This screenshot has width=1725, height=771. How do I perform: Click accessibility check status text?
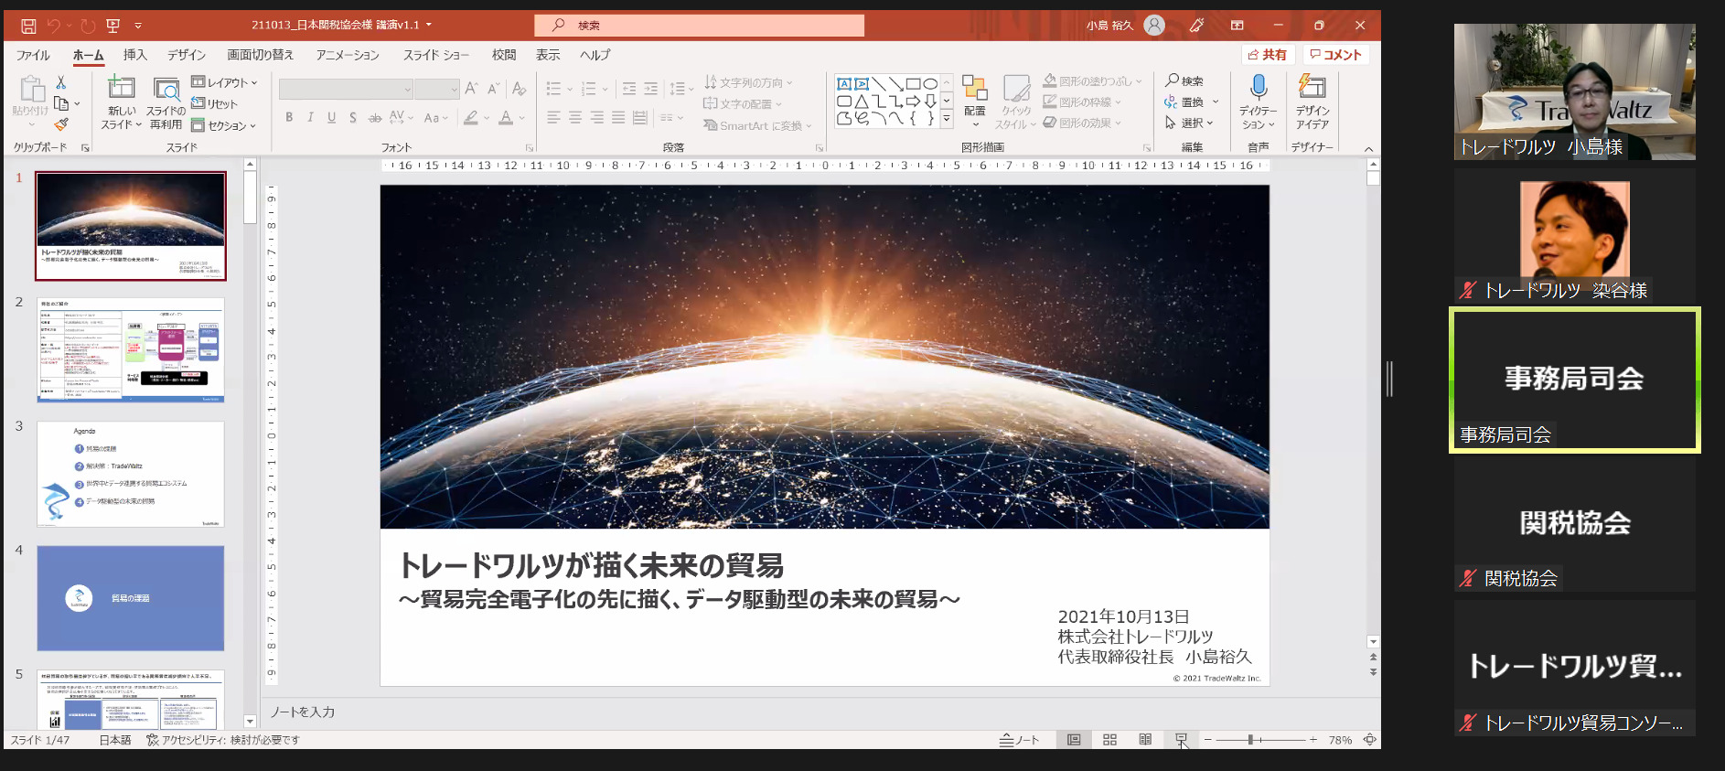click(222, 740)
